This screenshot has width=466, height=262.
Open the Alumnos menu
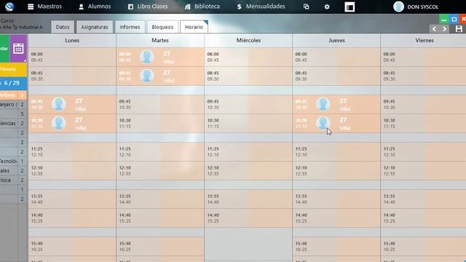(95, 7)
